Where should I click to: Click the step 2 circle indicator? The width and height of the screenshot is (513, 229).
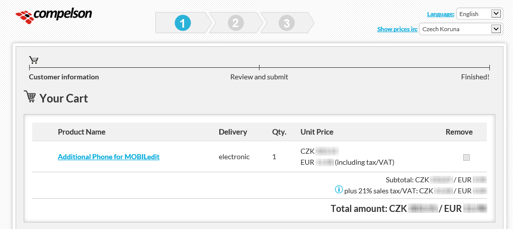pos(235,23)
